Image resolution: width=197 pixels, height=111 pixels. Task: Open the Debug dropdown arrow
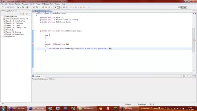pos(20,7)
